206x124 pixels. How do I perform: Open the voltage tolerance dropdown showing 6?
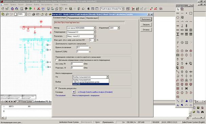pos(95,40)
